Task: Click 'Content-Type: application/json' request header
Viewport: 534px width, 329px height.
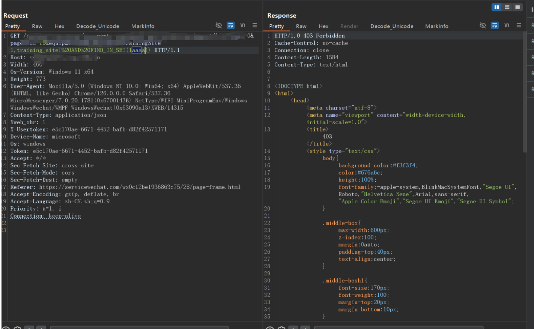Action: (58, 115)
